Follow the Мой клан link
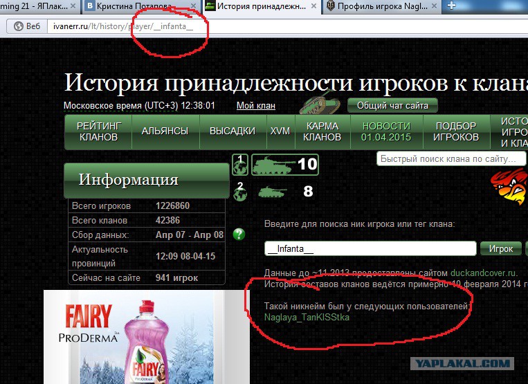 tap(255, 106)
